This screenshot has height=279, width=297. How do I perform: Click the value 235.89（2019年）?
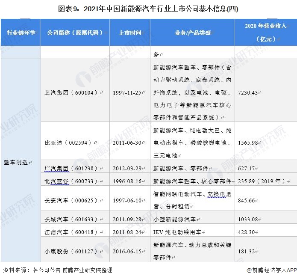point(262,181)
